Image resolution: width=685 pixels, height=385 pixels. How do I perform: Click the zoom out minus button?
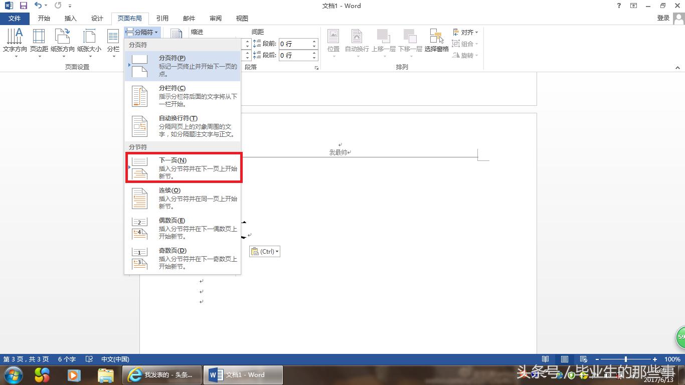tap(597, 359)
